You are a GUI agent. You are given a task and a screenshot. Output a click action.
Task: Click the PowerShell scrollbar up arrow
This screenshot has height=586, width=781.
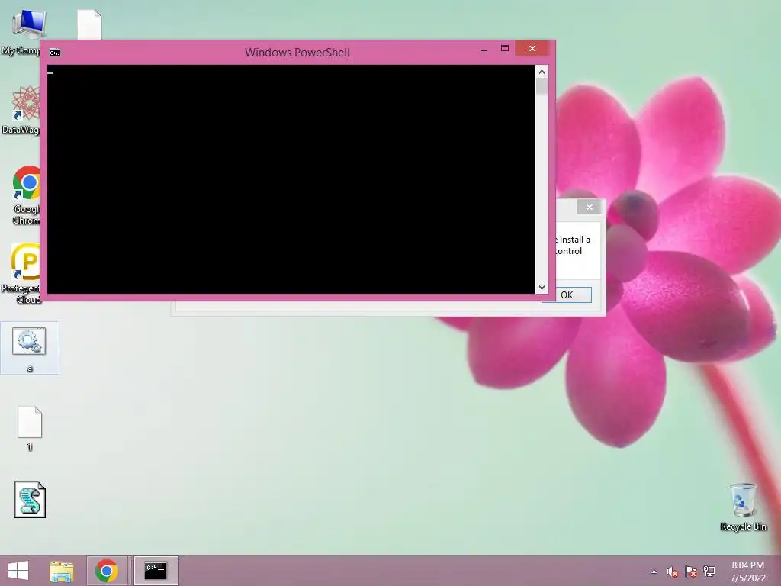coord(542,72)
